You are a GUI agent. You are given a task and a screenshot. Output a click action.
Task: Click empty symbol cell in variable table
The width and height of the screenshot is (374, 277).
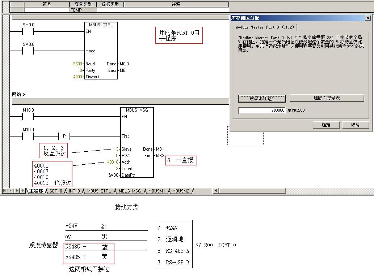[x=47, y=10]
